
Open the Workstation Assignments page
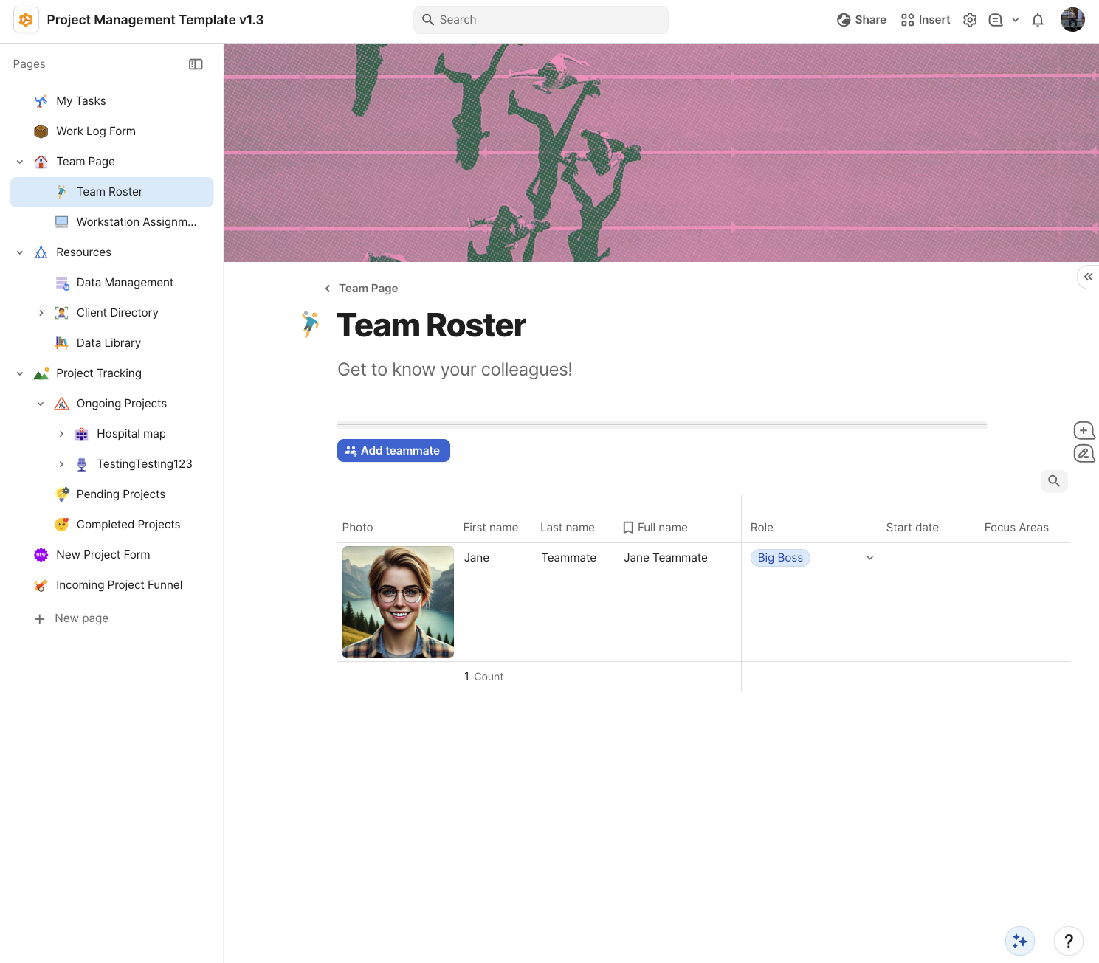[137, 222]
